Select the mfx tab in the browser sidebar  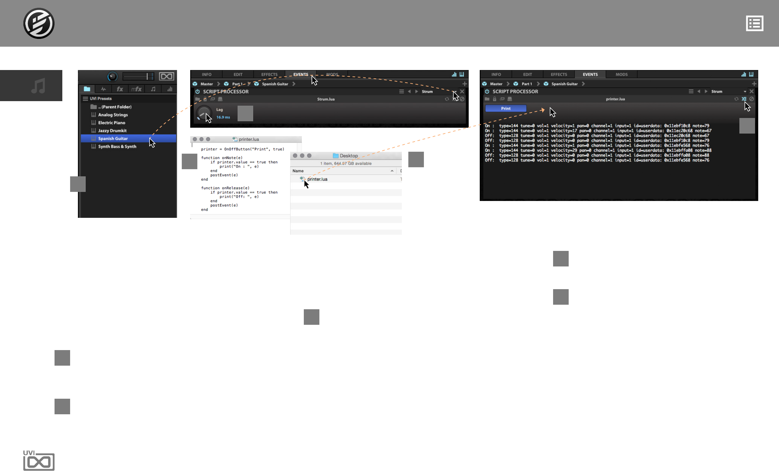pyautogui.click(x=136, y=89)
